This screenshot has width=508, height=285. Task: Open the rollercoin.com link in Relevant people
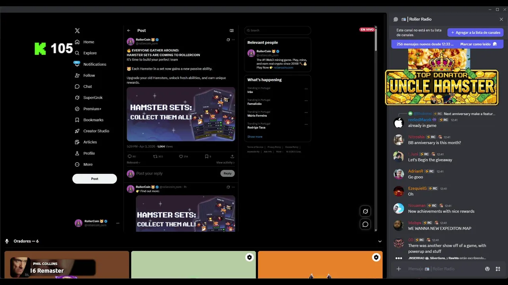pyautogui.click(x=283, y=68)
